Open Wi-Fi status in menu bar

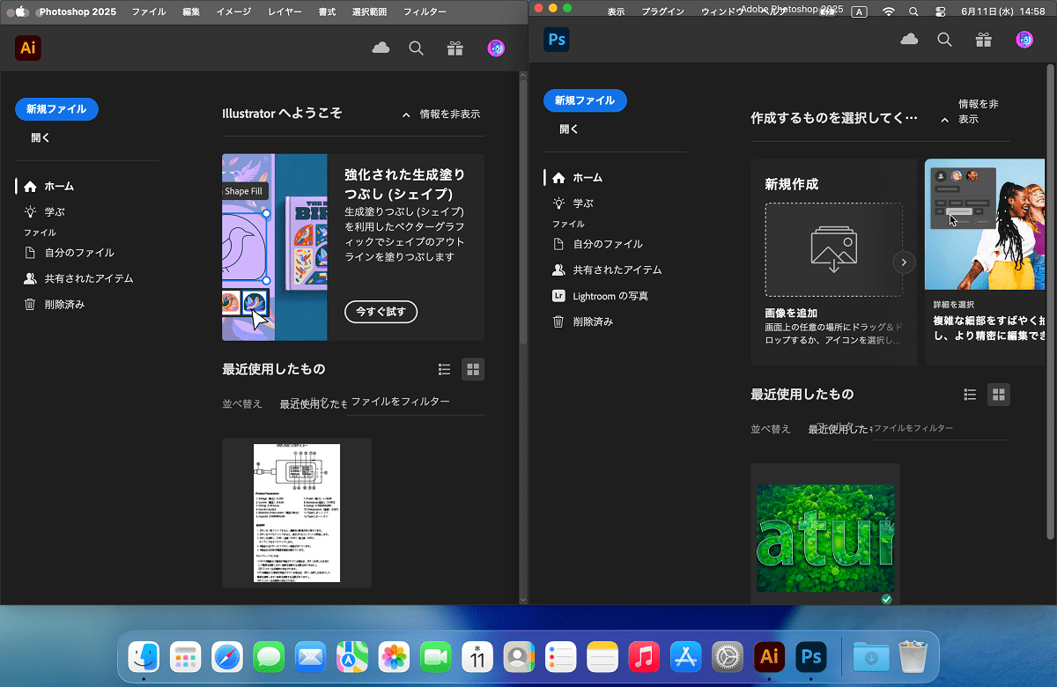[888, 11]
